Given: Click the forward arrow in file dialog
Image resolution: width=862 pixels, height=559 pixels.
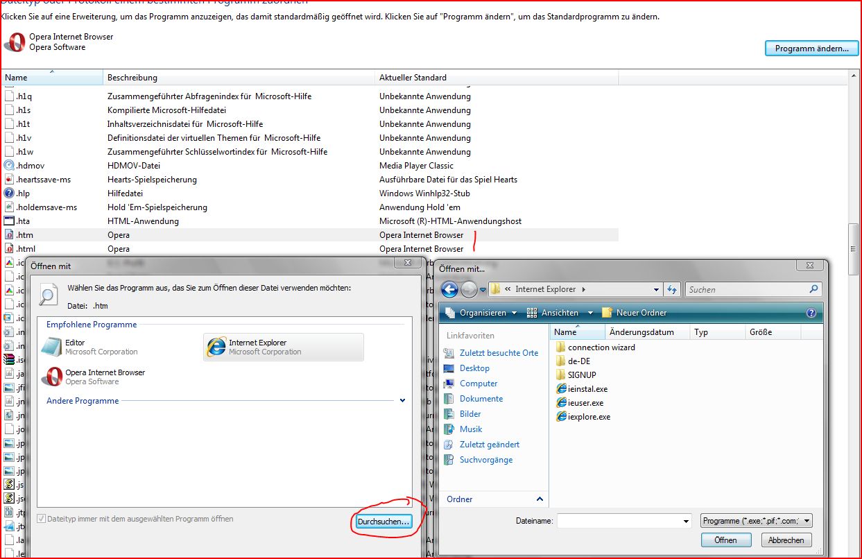Looking at the screenshot, I should 469,289.
